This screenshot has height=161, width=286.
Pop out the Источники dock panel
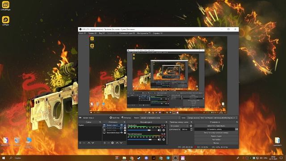(x=125, y=122)
